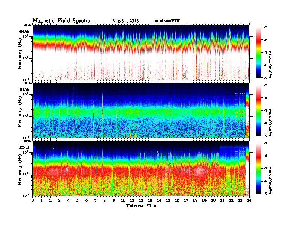
Task: Click the color bar beside dD/dt panel
Action: pyautogui.click(x=259, y=110)
